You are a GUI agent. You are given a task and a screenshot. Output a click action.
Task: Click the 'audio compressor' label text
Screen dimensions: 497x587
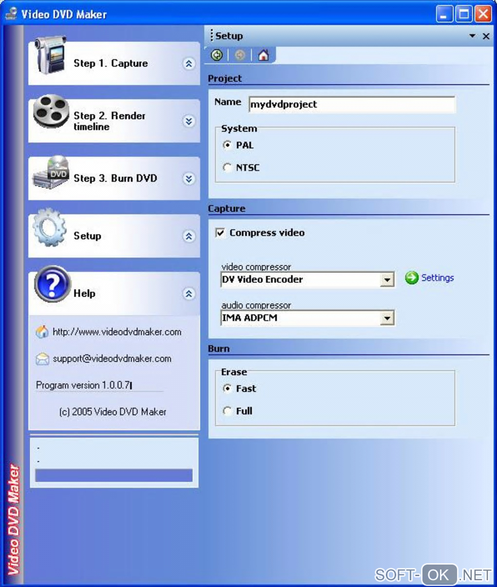pos(256,305)
